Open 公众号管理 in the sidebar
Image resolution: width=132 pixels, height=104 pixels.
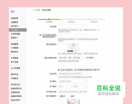(x=15, y=68)
